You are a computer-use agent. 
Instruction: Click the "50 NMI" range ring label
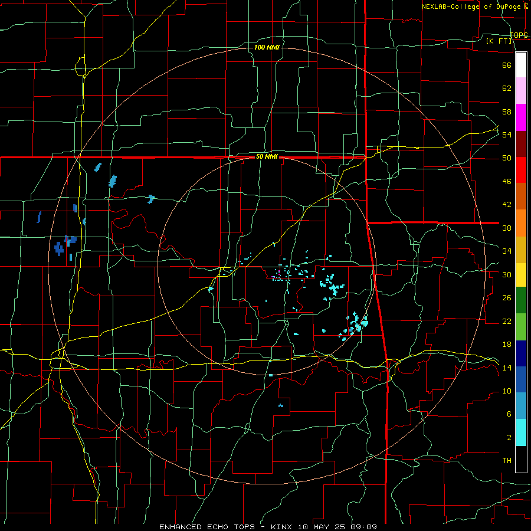(x=267, y=156)
